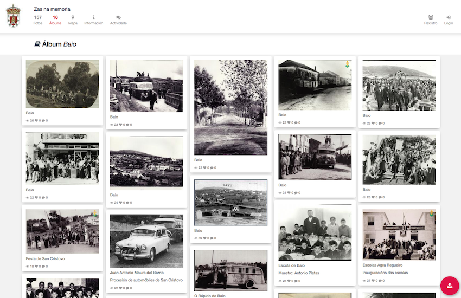View Actividade via the speech bubbles icon
Screen dimensions: 461x298
[118, 17]
